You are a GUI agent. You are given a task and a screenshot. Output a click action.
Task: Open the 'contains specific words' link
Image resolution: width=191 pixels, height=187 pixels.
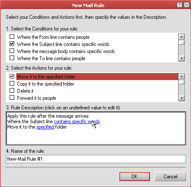pos(77,121)
